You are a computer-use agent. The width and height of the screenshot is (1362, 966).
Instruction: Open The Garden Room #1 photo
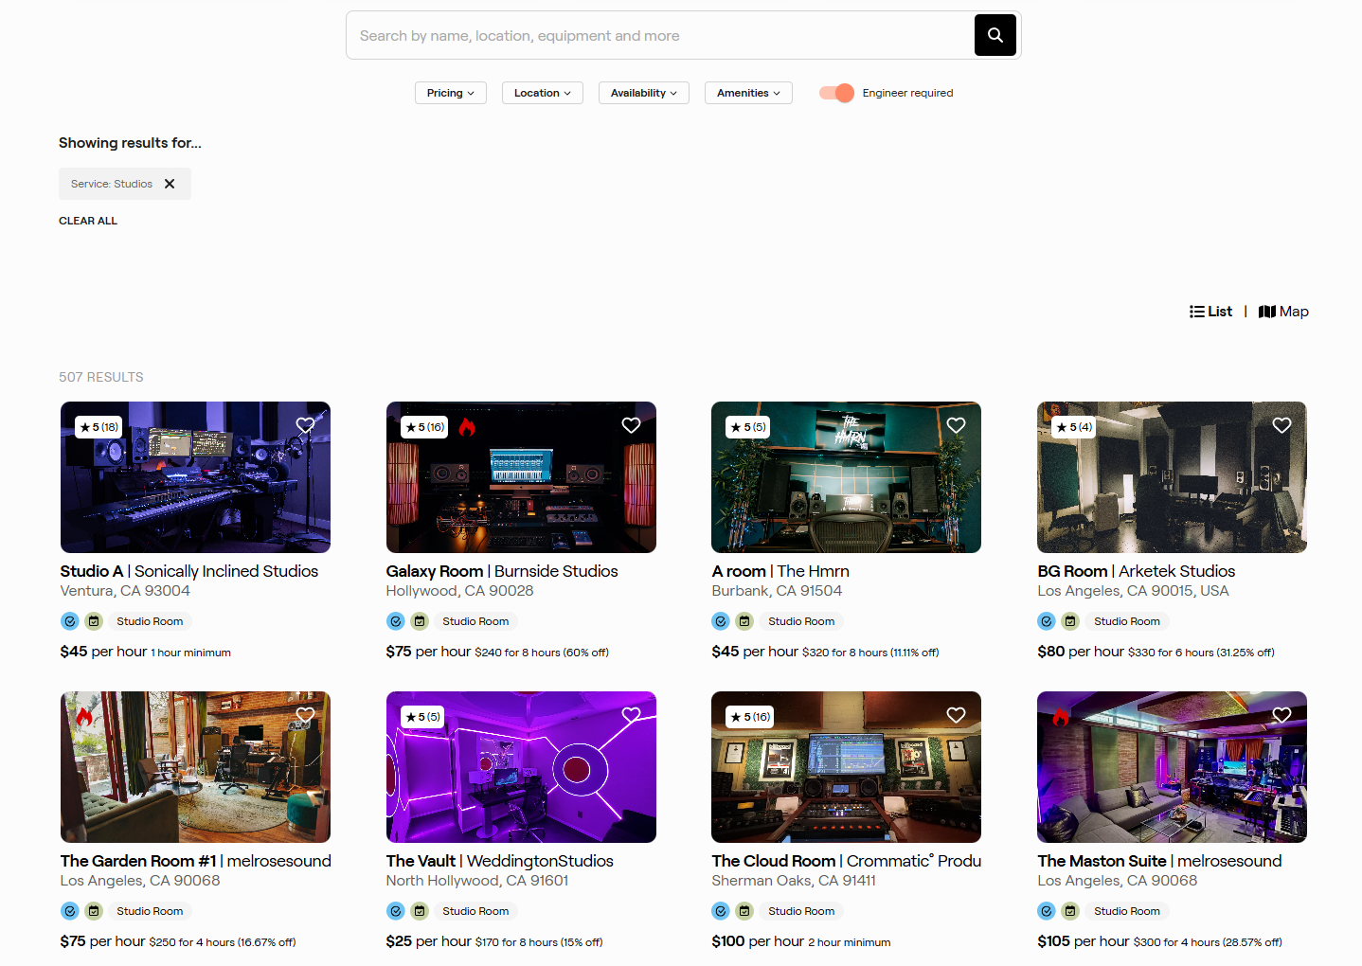195,767
